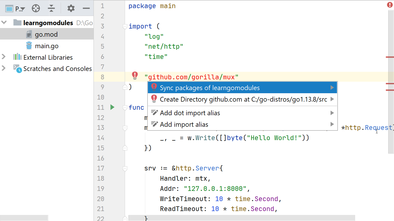394x221 pixels.
Task: Click the learngomodules folder icon
Action: coord(17,23)
